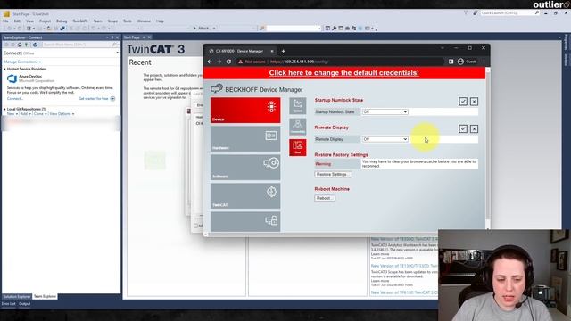Click the feedback icon beside Quick Launch
571x321 pixels.
pos(476,12)
